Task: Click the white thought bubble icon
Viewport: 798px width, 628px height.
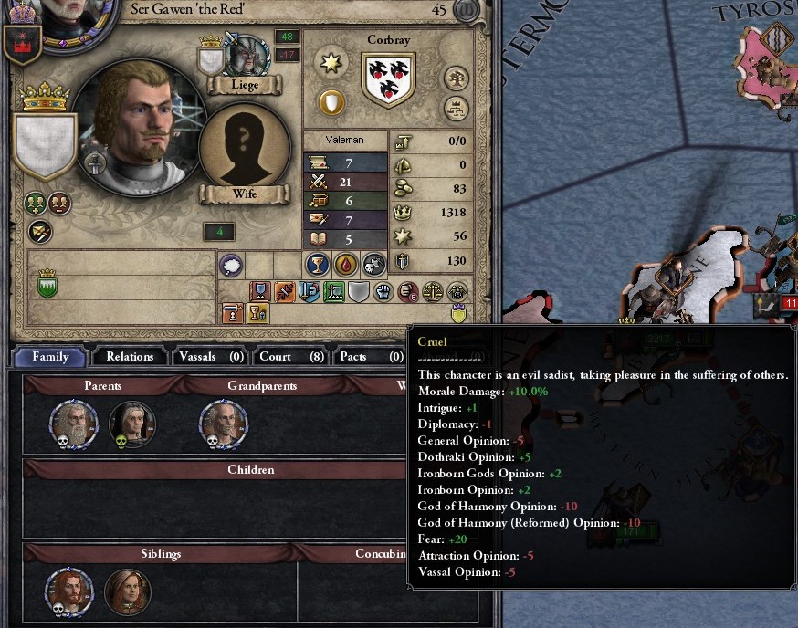Action: (x=231, y=265)
